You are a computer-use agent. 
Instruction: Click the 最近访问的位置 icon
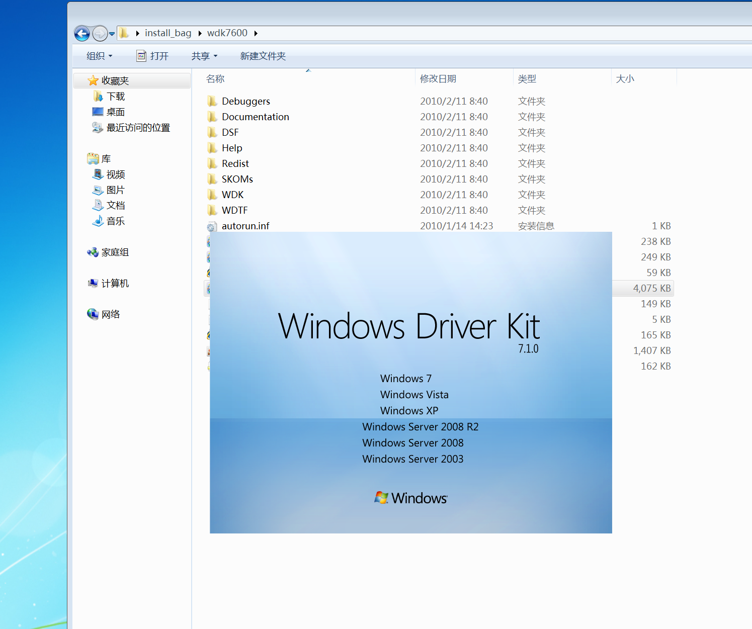pyautogui.click(x=98, y=128)
